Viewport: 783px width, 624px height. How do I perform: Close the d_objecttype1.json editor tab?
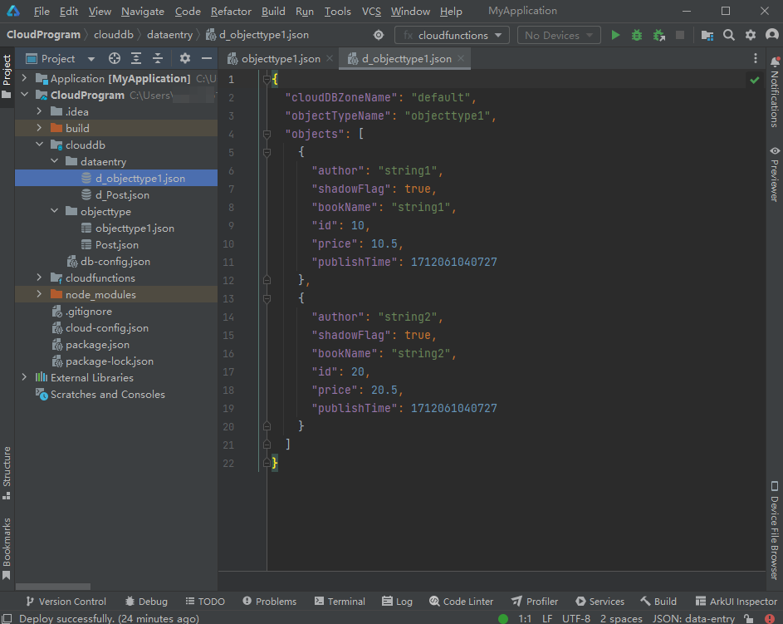(x=461, y=59)
